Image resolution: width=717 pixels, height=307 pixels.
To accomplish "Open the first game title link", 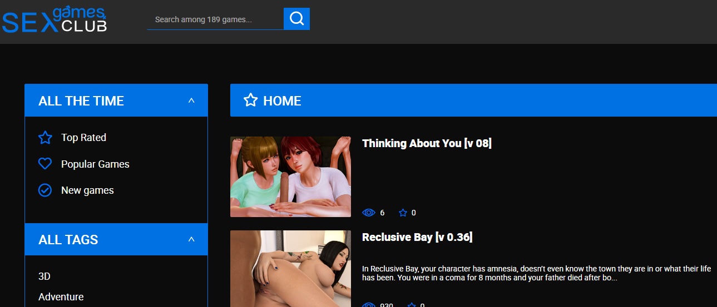I will pos(427,143).
